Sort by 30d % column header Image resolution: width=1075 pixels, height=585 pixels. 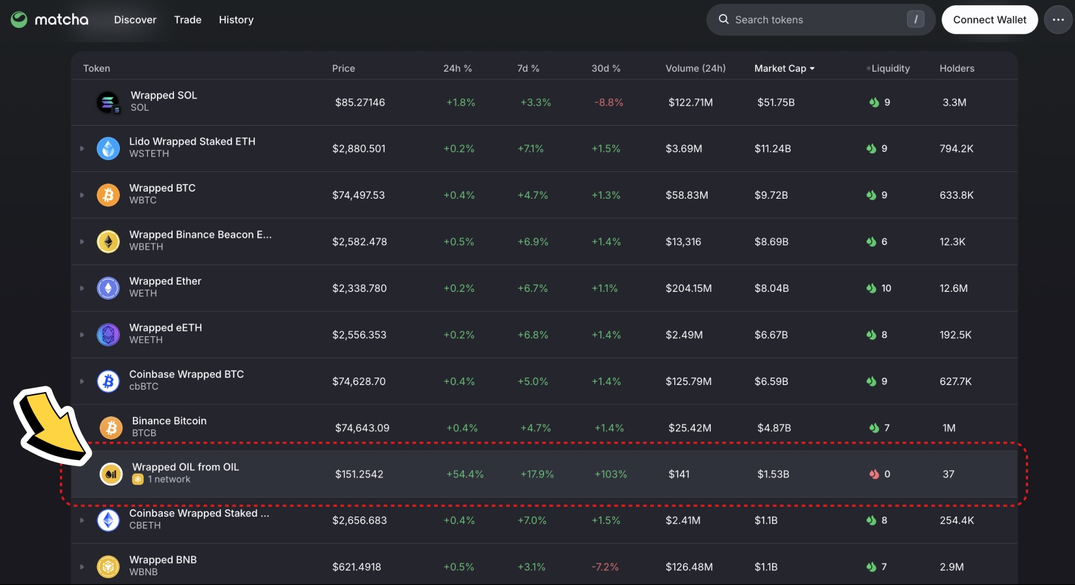click(x=606, y=68)
